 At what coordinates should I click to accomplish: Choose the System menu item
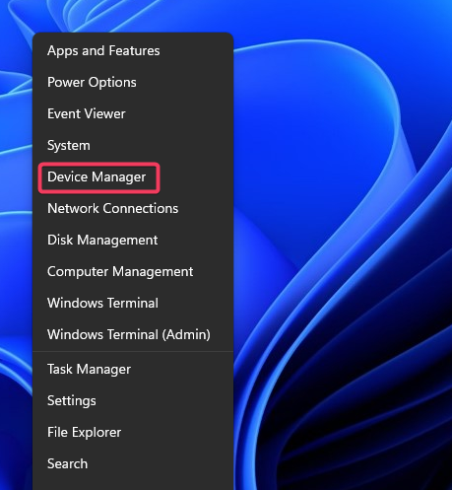[x=133, y=145]
